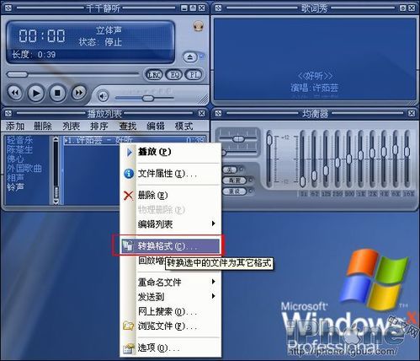Click the 配置 button in the equalizer
The height and width of the screenshot is (361, 420).
[x=234, y=180]
